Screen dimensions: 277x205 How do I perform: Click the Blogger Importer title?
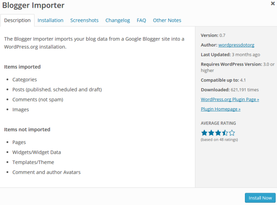tap(33, 5)
